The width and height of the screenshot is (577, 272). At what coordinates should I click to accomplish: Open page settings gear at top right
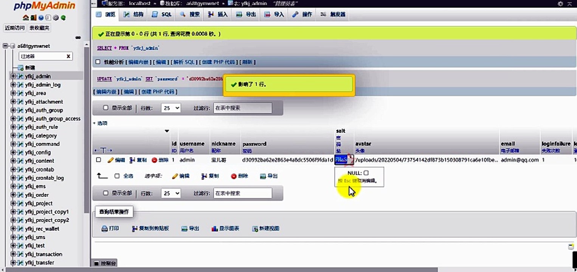click(560, 3)
